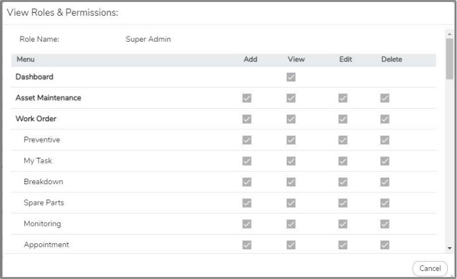Screen dimensions: 457x279
Task: Click the Cancel button
Action: [x=430, y=268]
